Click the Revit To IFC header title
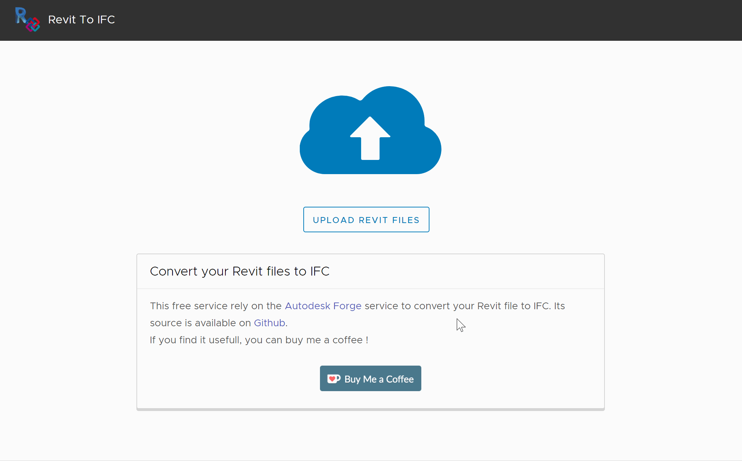 [x=81, y=20]
